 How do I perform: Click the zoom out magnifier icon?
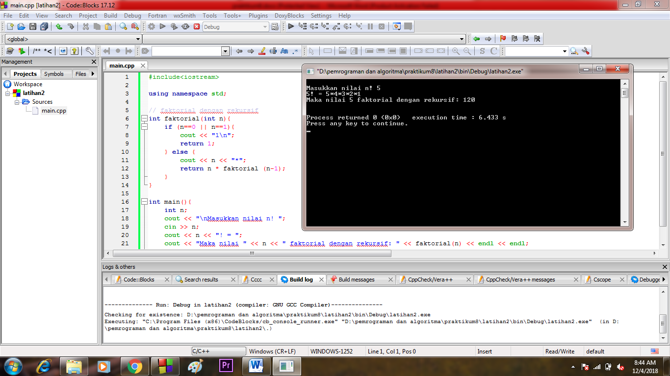pos(467,51)
